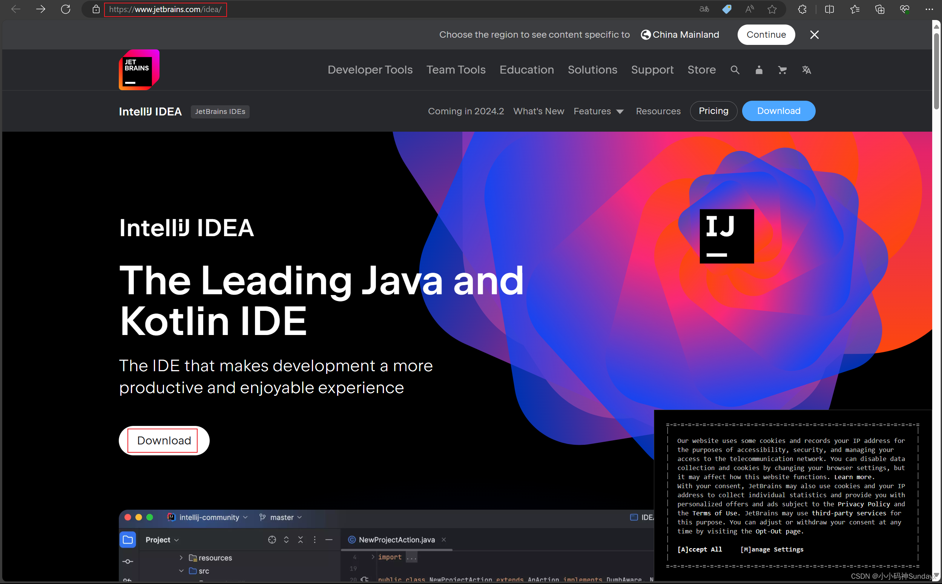The width and height of the screenshot is (942, 584).
Task: Click the translate icon in address bar
Action: pyautogui.click(x=704, y=9)
